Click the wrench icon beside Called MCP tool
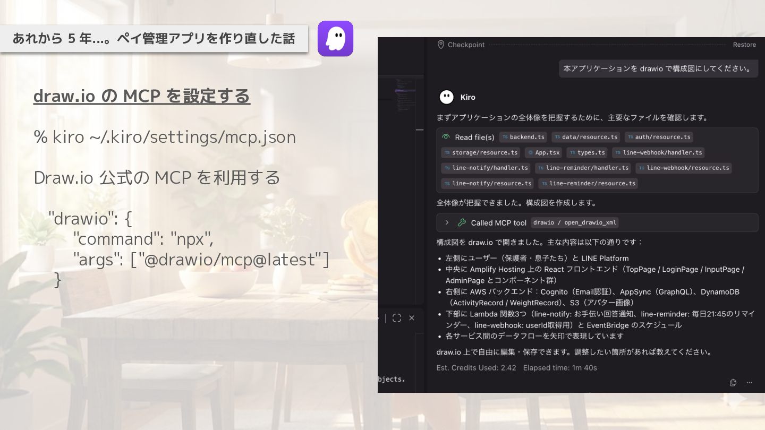Screen dimensions: 765x430 click(462, 223)
